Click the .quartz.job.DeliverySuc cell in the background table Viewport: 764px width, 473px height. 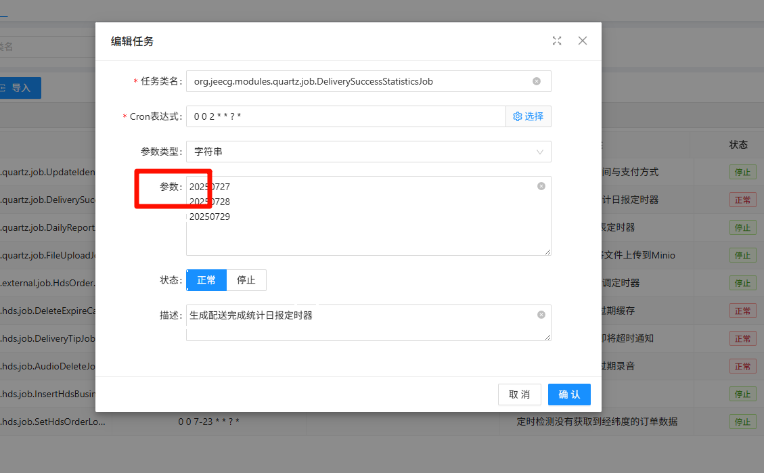[48, 200]
